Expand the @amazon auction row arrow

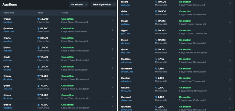point(230,70)
